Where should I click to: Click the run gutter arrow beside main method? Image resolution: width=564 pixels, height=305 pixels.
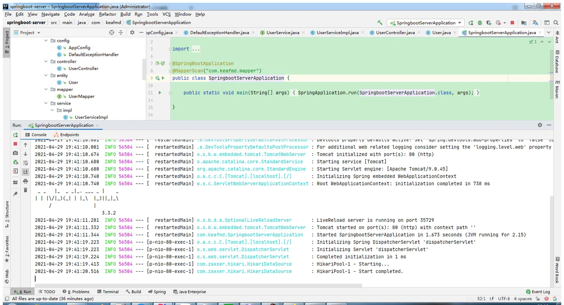pos(160,93)
